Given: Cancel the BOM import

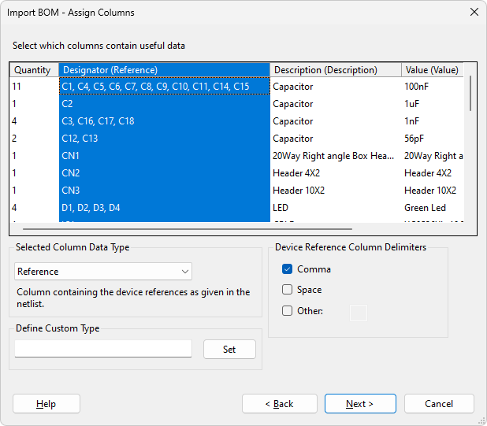Looking at the screenshot, I should coord(439,404).
